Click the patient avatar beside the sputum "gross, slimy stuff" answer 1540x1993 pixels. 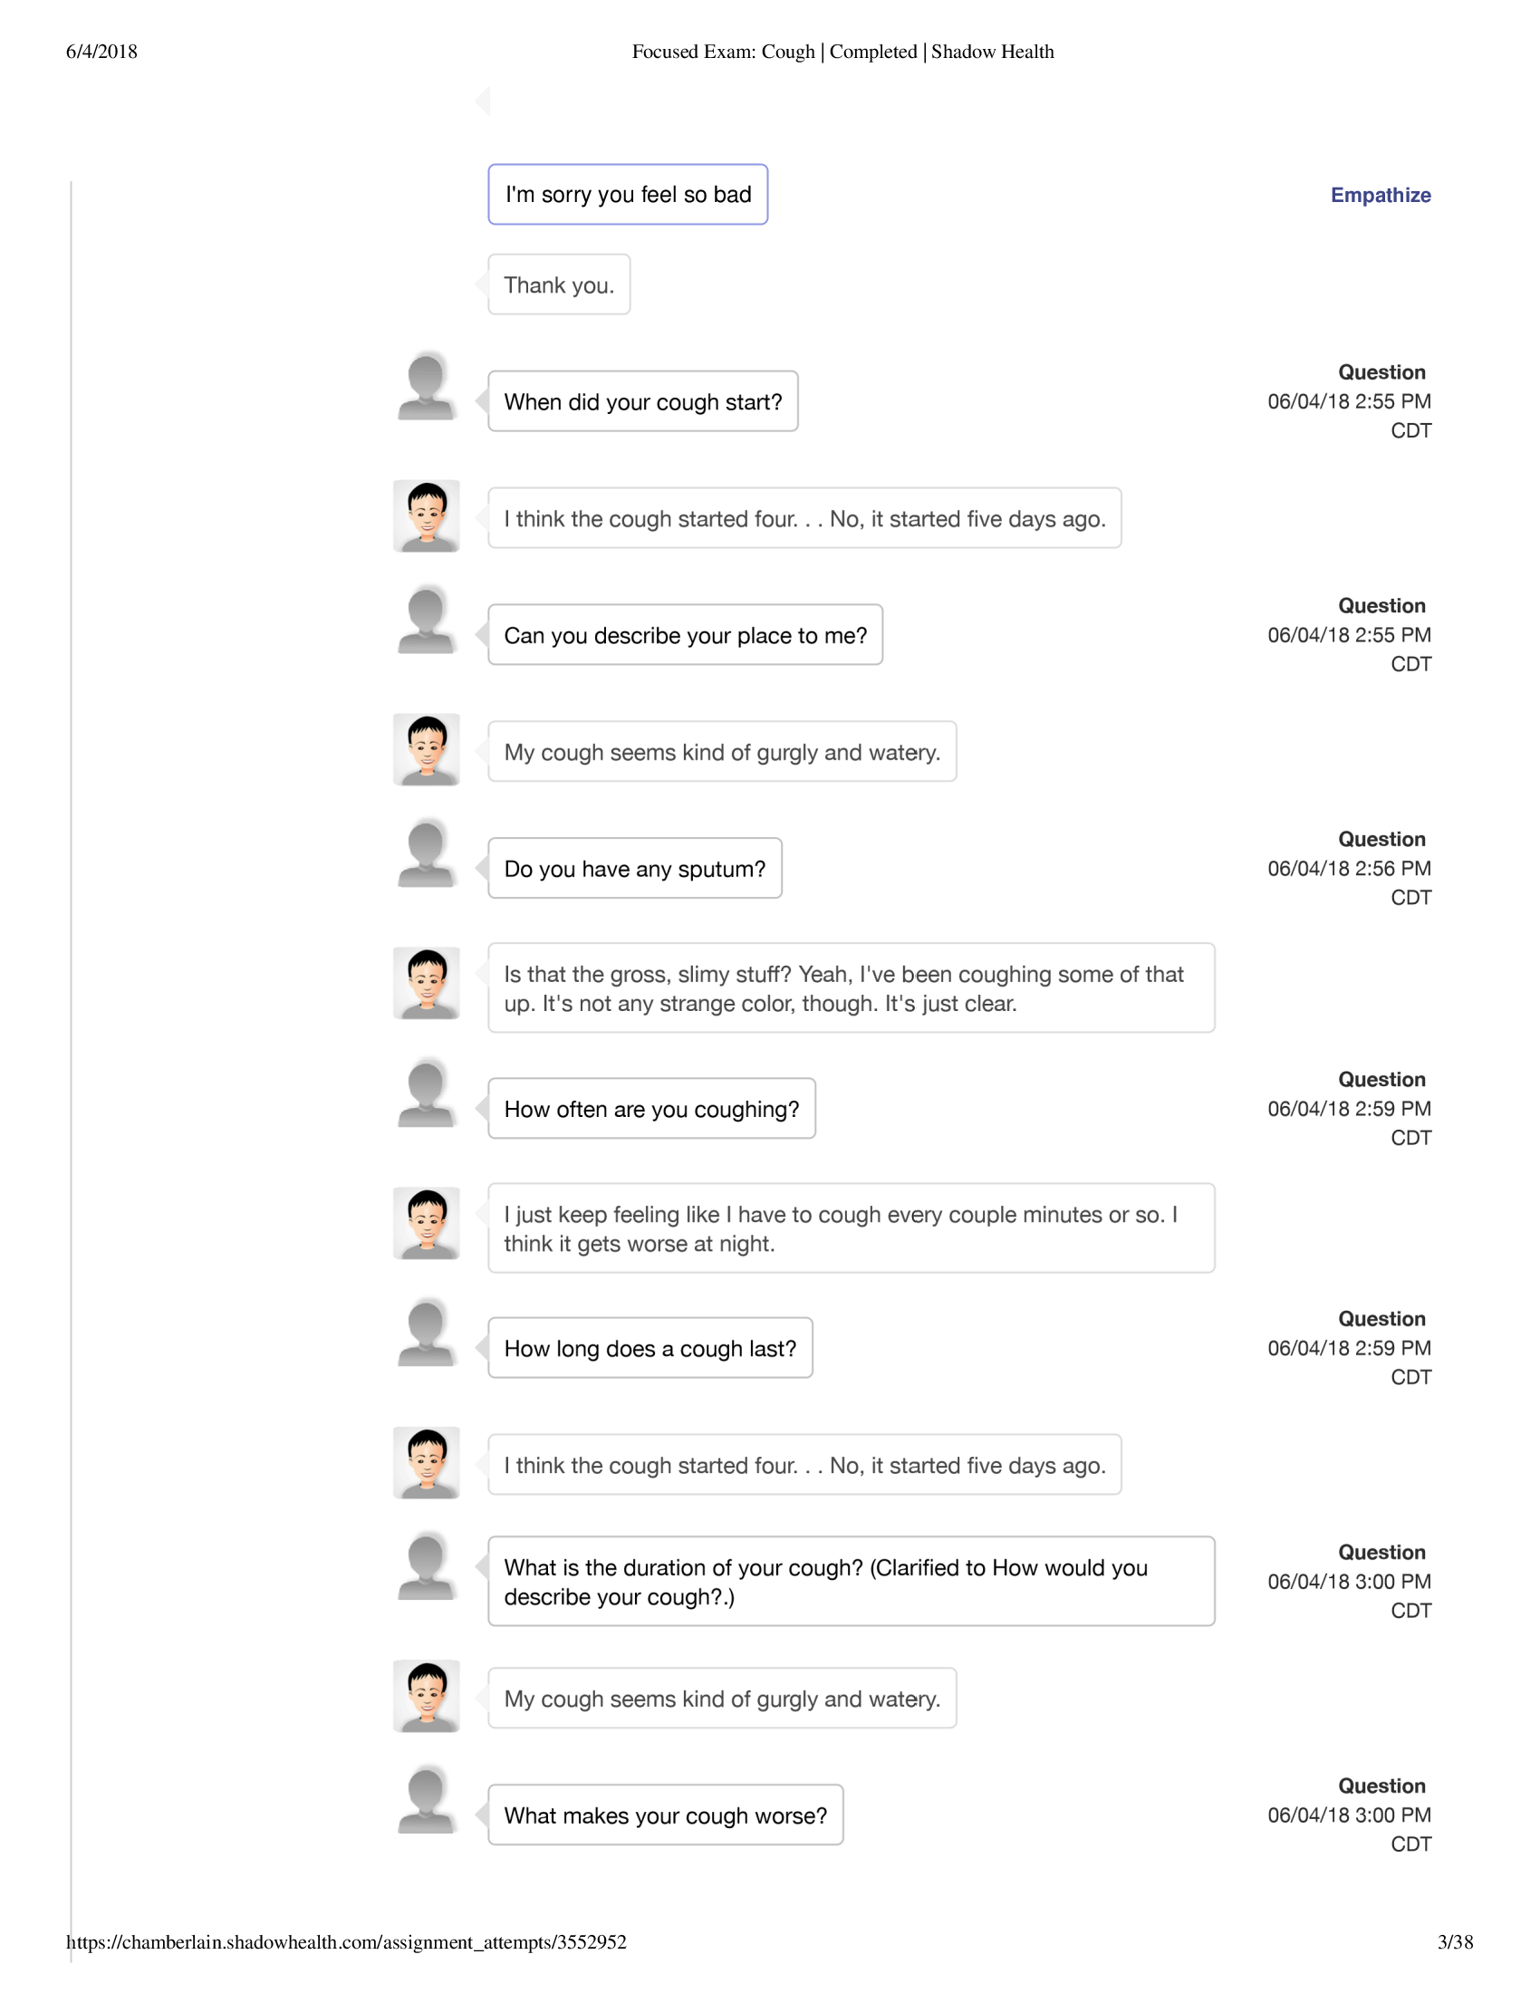click(x=426, y=983)
